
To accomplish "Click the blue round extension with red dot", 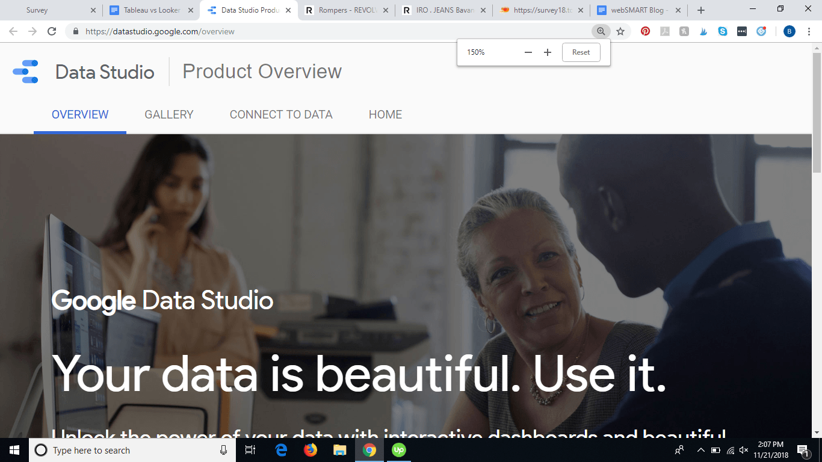I will [761, 31].
